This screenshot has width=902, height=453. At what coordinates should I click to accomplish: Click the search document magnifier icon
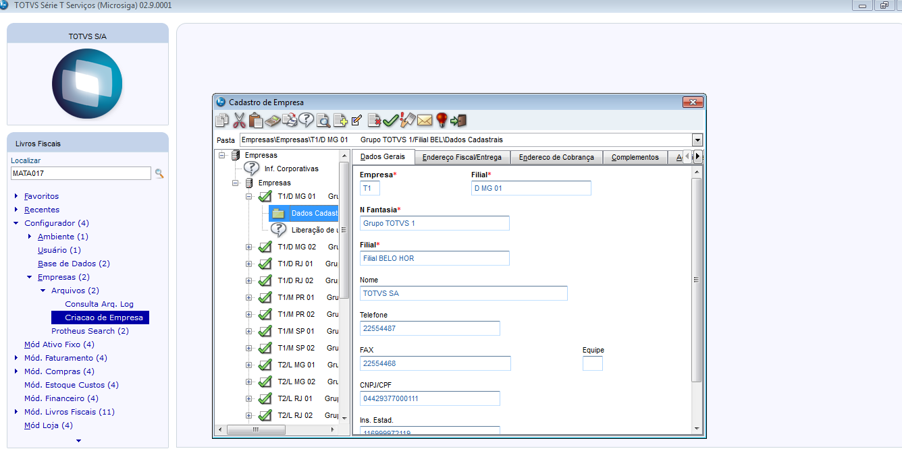pyautogui.click(x=323, y=121)
